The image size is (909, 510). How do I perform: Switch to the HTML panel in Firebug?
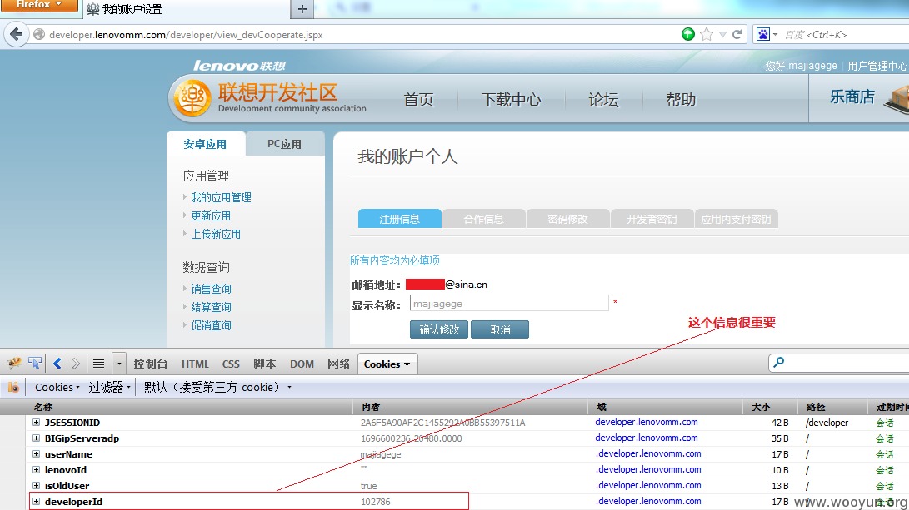tap(195, 364)
